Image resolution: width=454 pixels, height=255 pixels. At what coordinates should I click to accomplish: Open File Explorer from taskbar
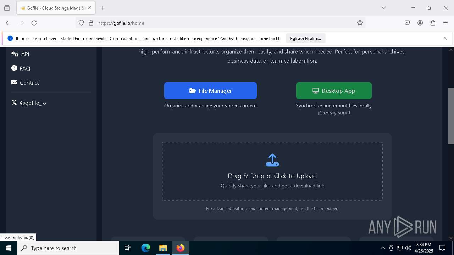click(x=163, y=248)
